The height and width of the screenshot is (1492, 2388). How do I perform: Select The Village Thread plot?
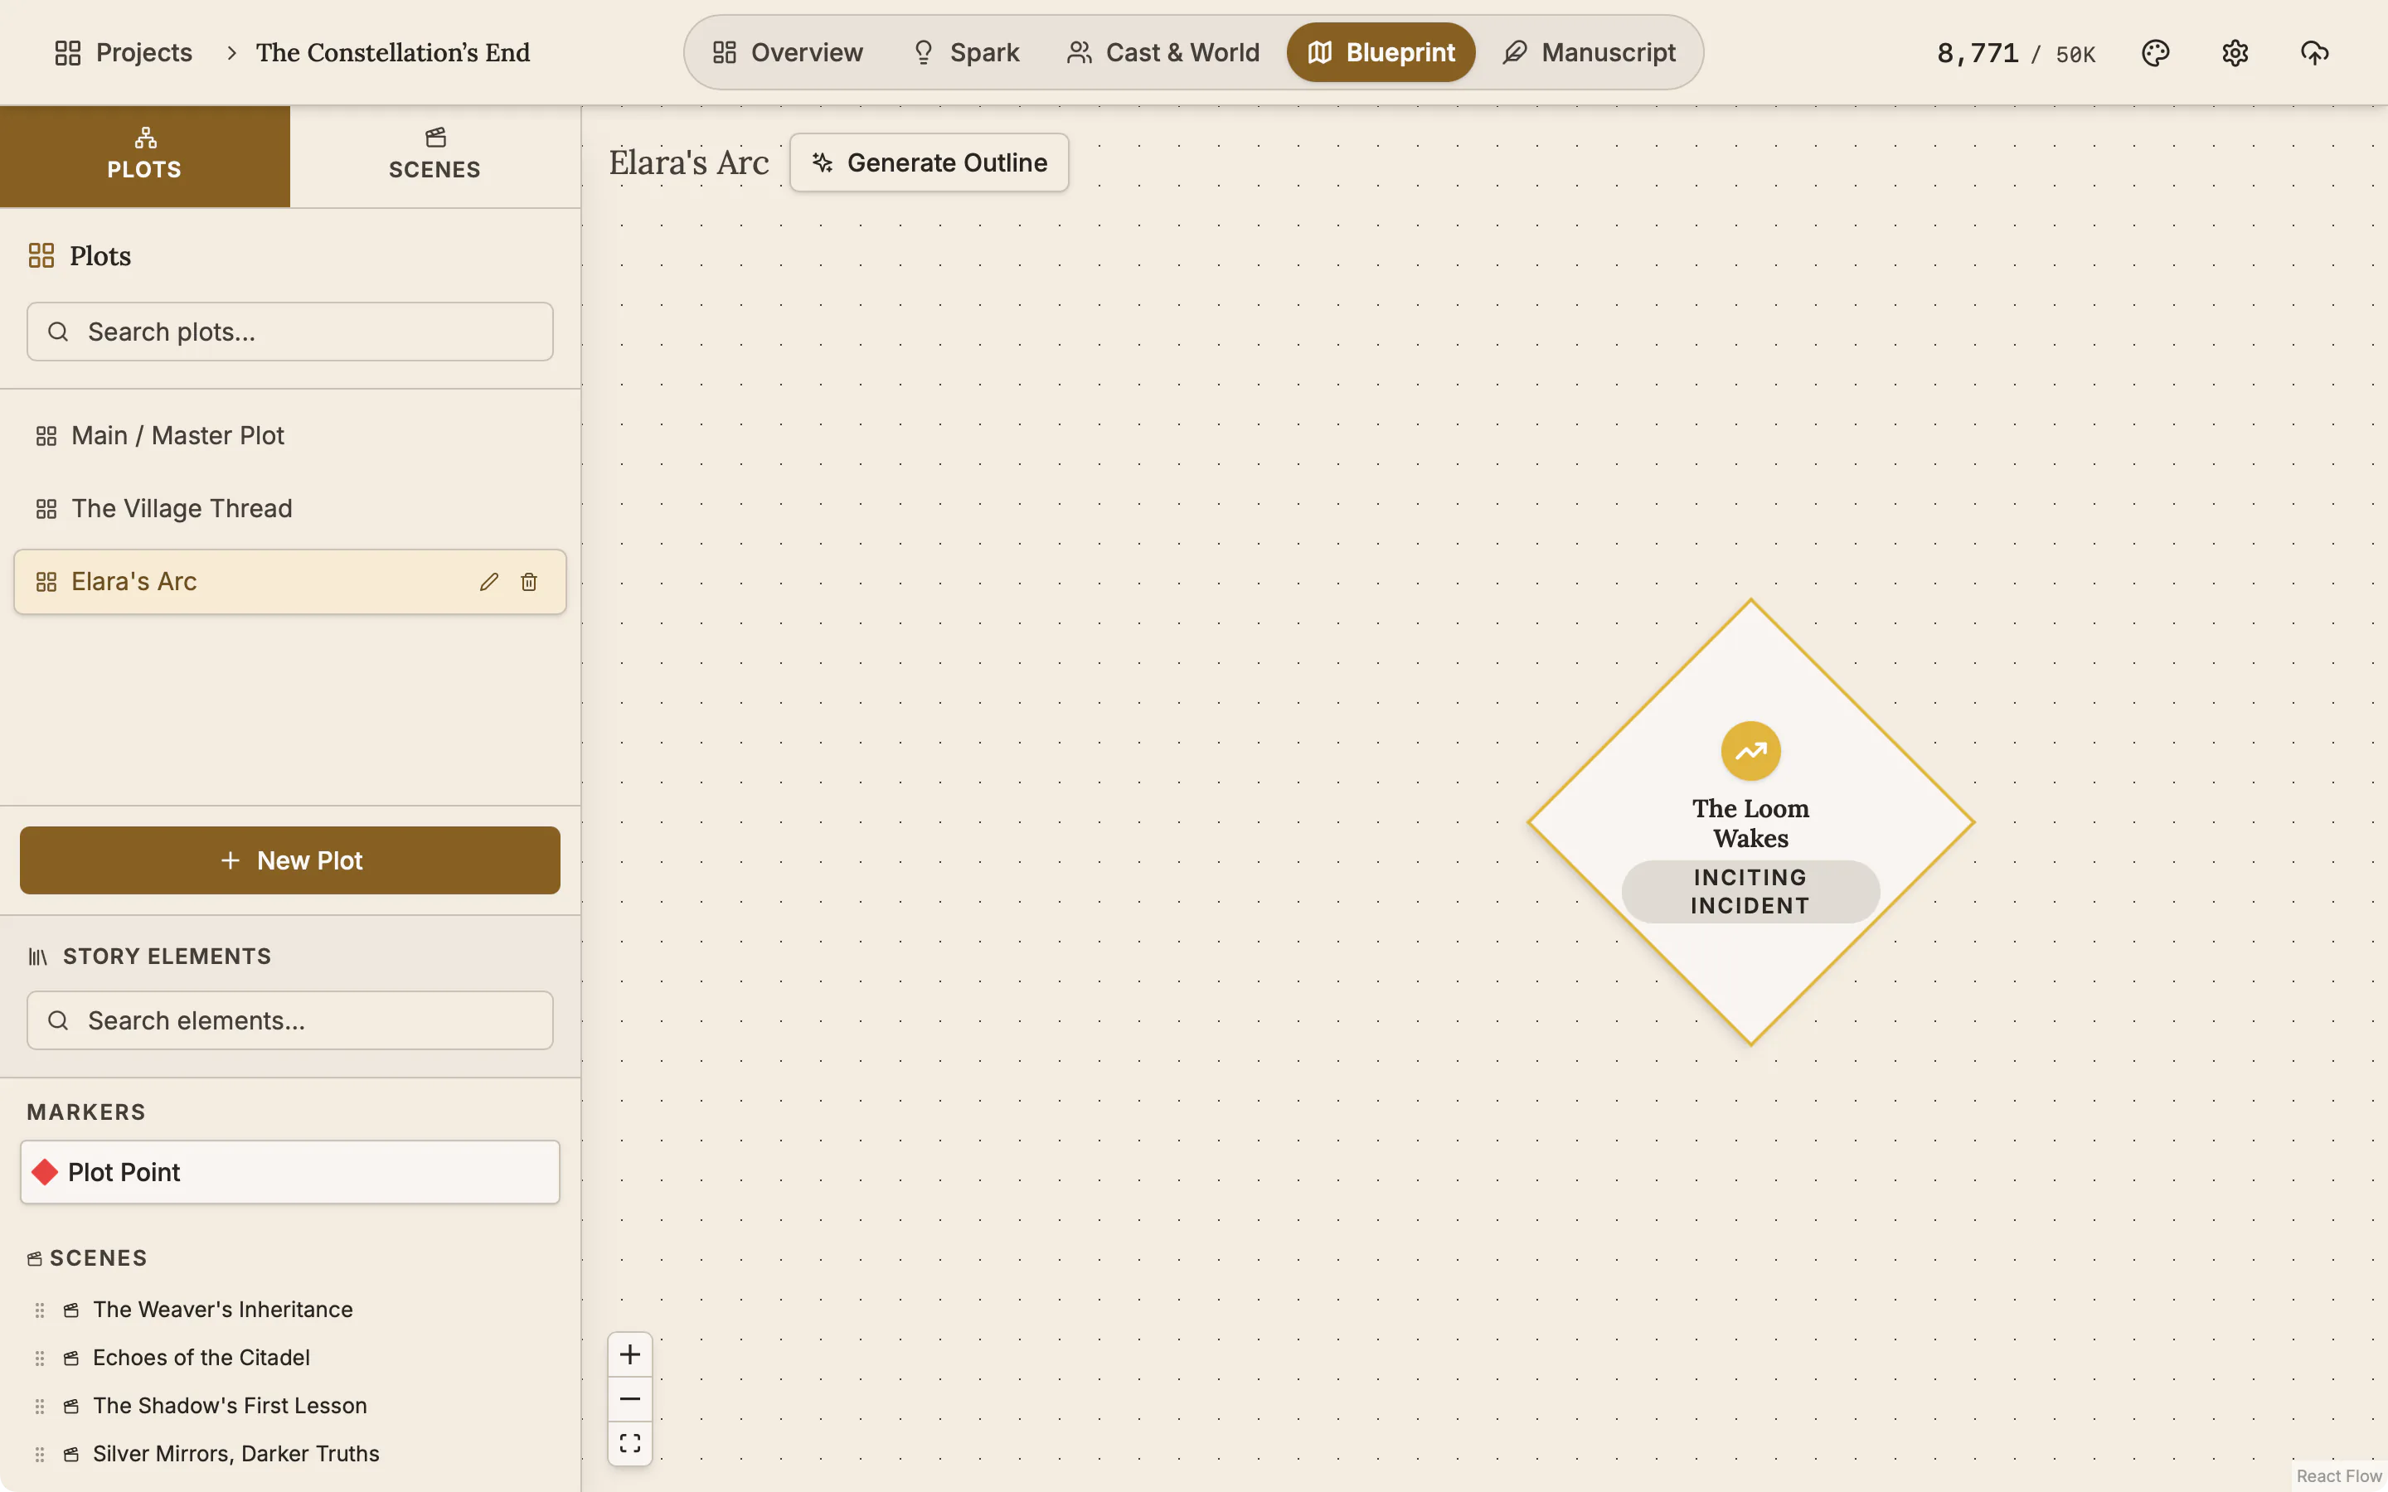pos(290,509)
